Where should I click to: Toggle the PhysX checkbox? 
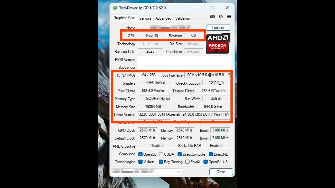coord(187,162)
